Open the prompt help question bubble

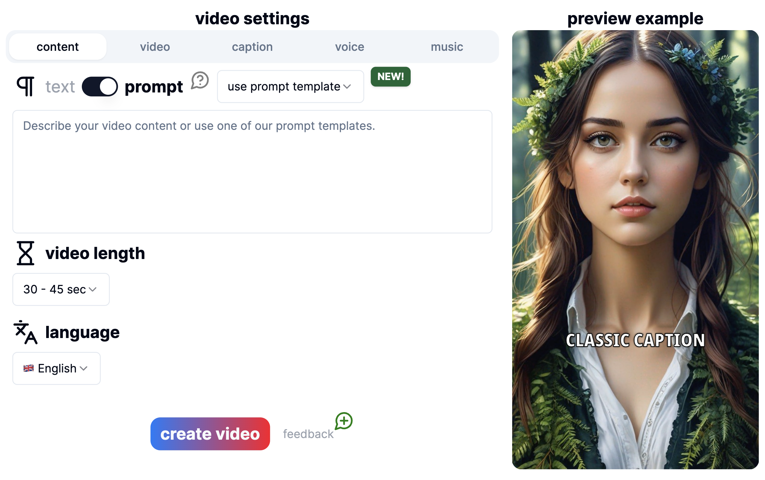click(200, 80)
